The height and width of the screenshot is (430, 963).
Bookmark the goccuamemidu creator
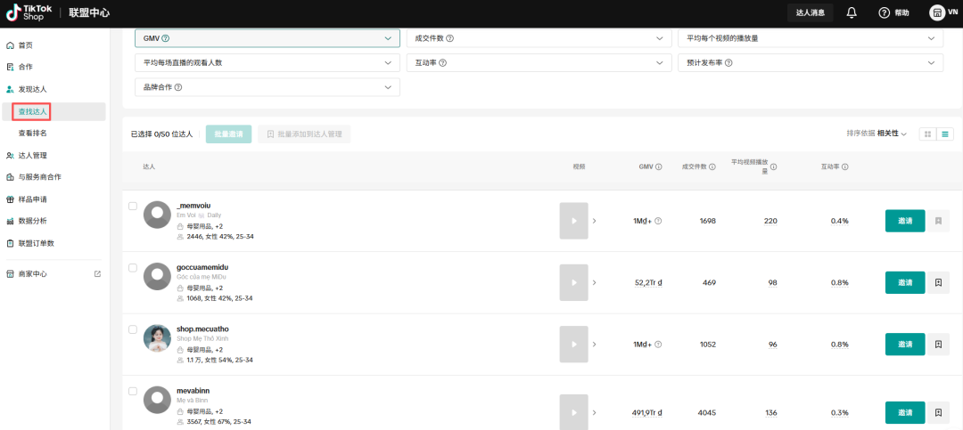(938, 283)
